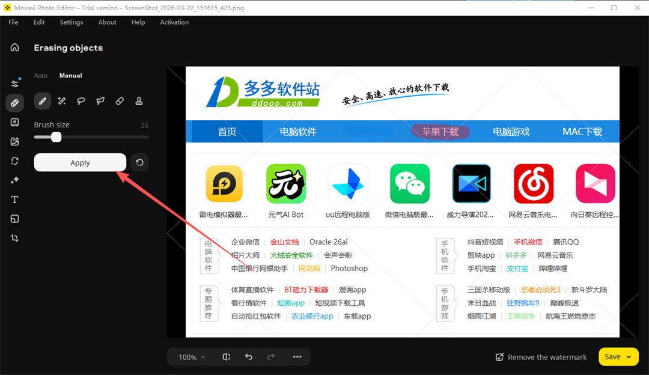This screenshot has width=649, height=375.
Task: Click the Movavi app logo in title bar
Action: point(7,7)
